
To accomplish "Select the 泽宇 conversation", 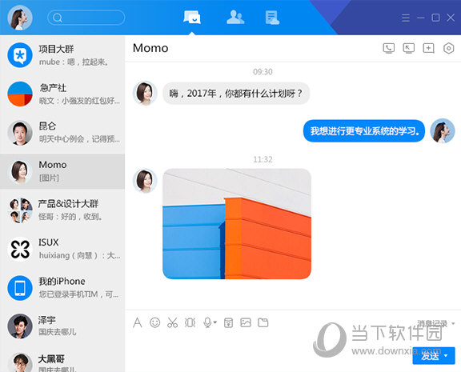I will (x=62, y=326).
